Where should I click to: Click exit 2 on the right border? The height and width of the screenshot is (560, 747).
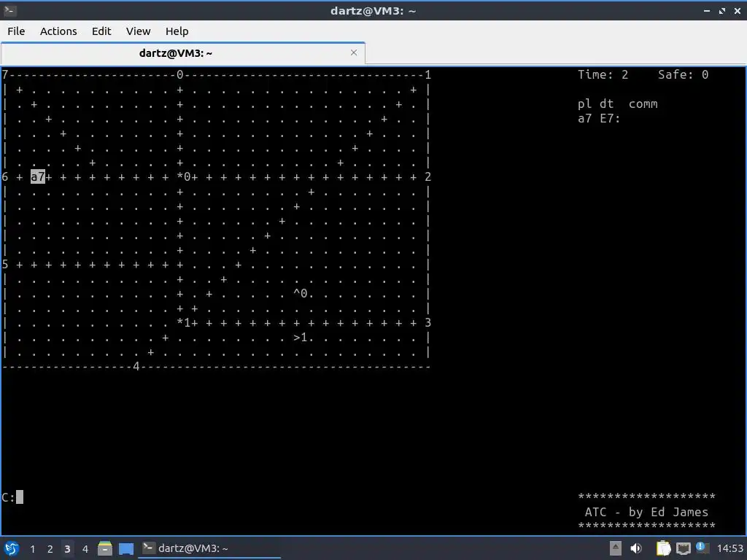pos(427,176)
